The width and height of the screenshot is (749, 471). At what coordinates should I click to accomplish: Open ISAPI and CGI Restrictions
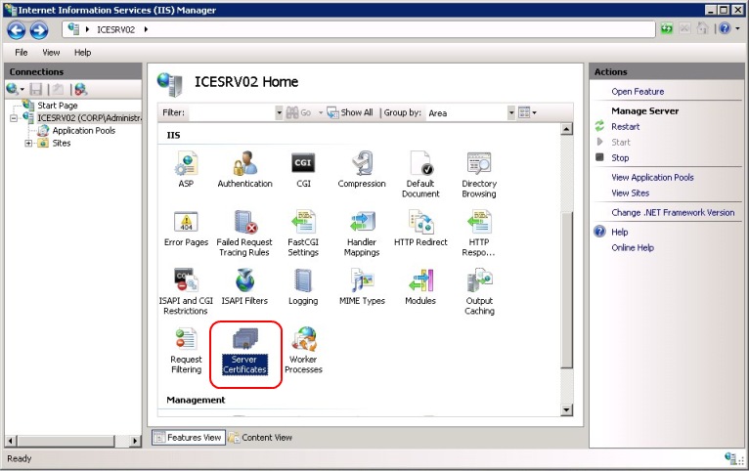[186, 291]
